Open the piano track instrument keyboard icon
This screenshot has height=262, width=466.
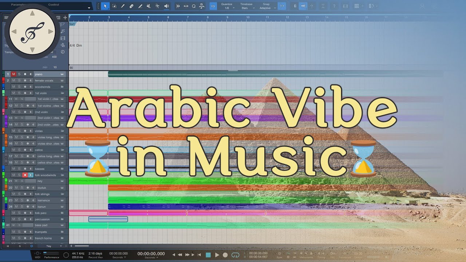(x=62, y=74)
